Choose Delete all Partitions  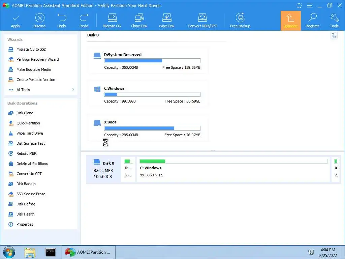[32, 164]
